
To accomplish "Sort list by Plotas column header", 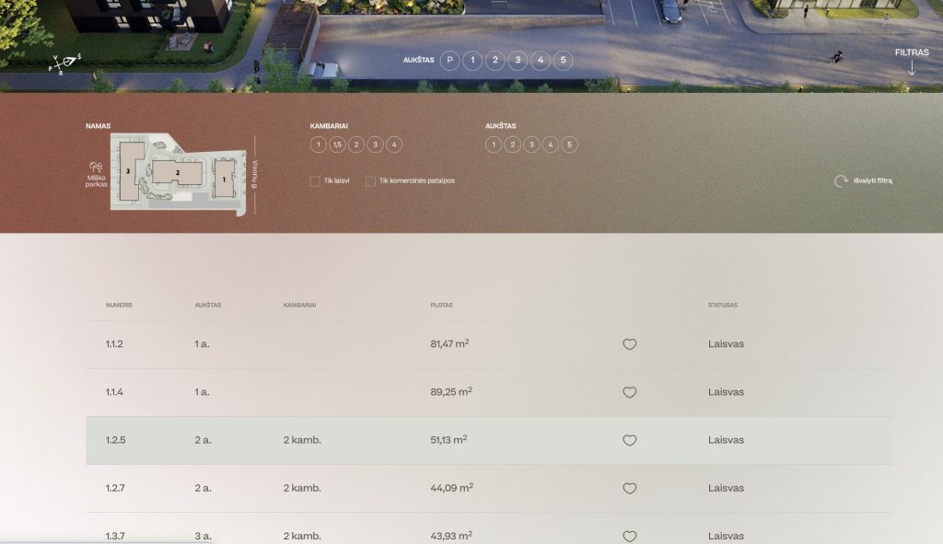I will pos(441,305).
